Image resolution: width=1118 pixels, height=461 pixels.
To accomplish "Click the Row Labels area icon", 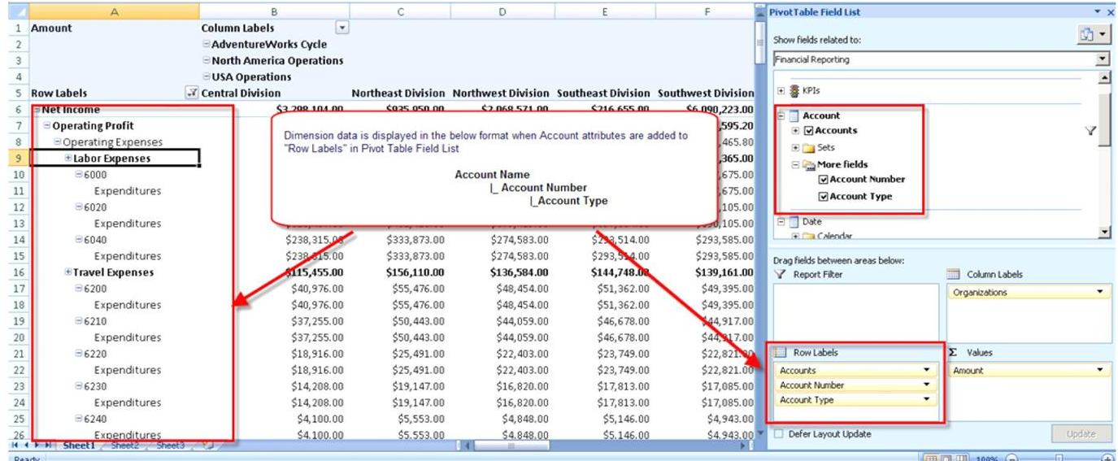I will click(780, 353).
